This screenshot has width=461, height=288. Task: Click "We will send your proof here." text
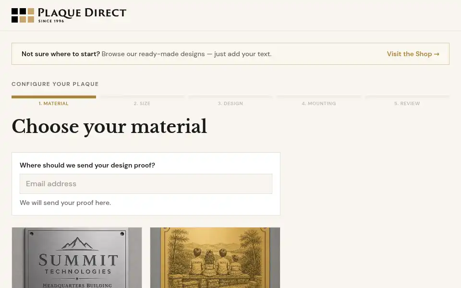click(65, 203)
